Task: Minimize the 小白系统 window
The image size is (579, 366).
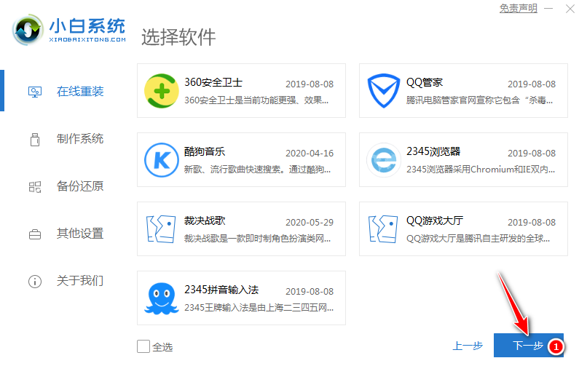Action: 549,9
